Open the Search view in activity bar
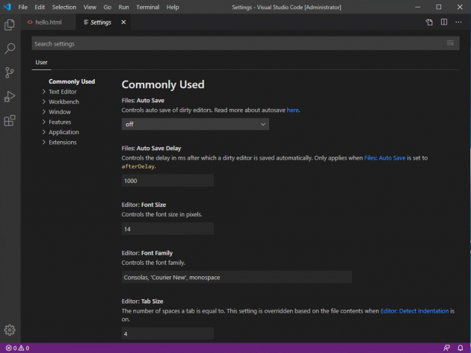 click(10, 49)
